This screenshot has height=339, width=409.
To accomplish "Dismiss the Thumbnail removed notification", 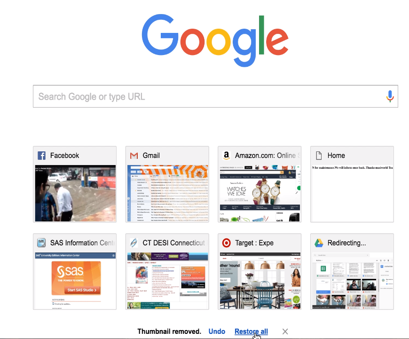I will [285, 331].
